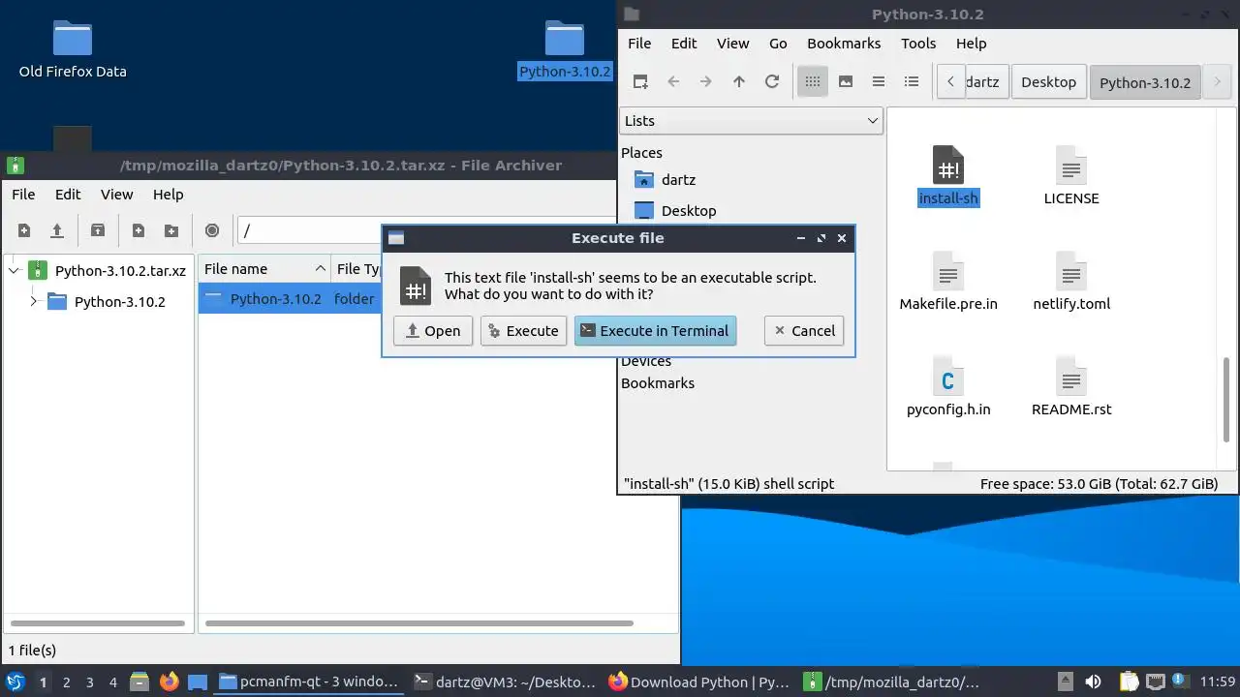Select the README.rst file
Viewport: 1240px width, 697px height.
1071,387
